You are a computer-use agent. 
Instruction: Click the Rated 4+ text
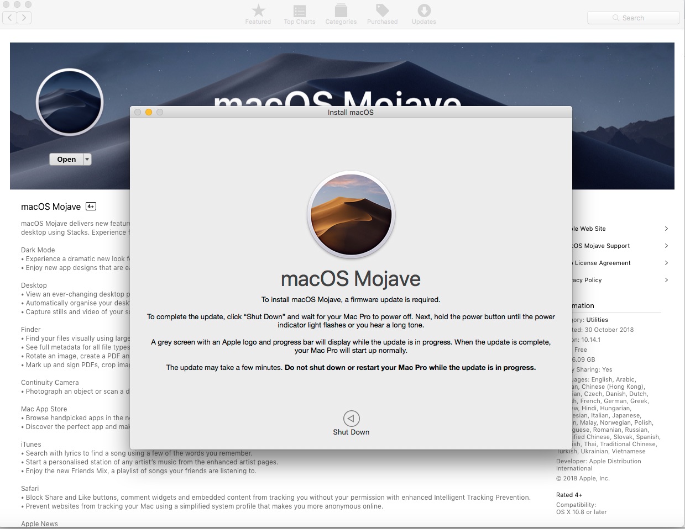[569, 495]
